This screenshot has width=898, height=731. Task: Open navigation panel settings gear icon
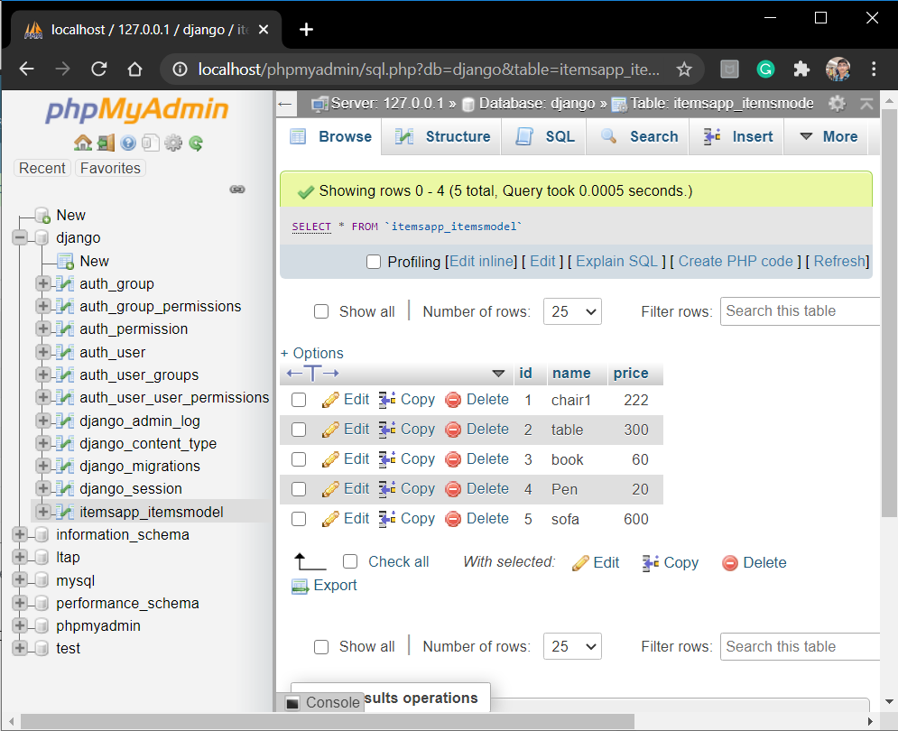[x=173, y=143]
